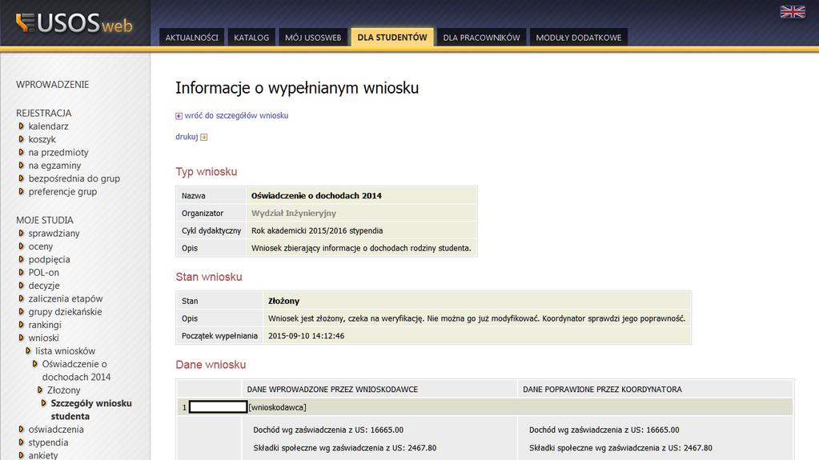The width and height of the screenshot is (819, 460).
Task: Open rankingi in the sidebar
Action: (45, 325)
